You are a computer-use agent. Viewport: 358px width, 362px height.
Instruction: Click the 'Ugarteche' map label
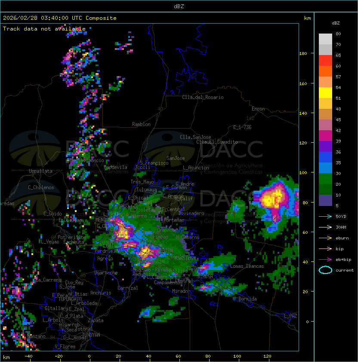[x=106, y=273]
